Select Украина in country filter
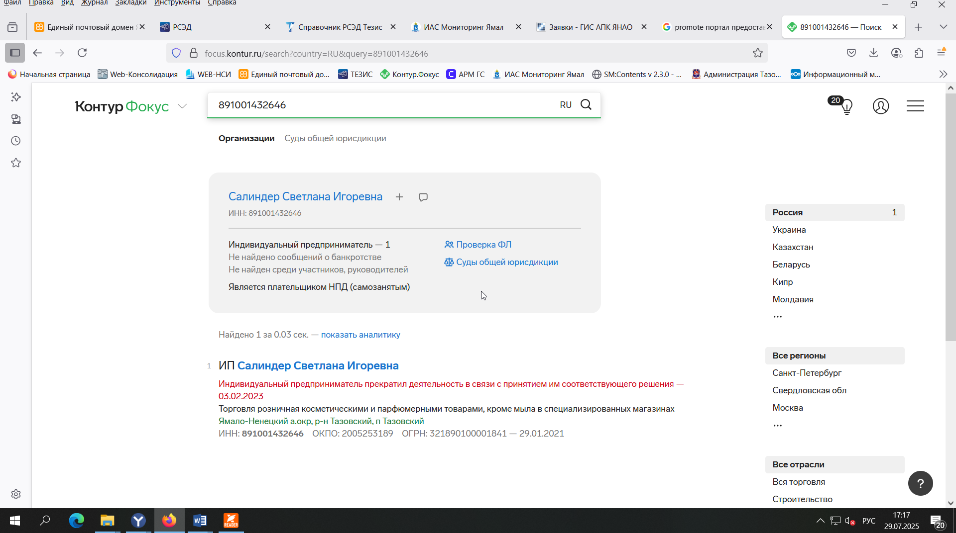Screen dimensions: 956x533 789,230
